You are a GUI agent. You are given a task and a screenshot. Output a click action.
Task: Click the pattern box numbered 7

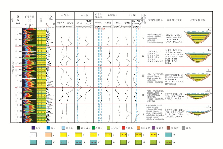click(x=123, y=135)
